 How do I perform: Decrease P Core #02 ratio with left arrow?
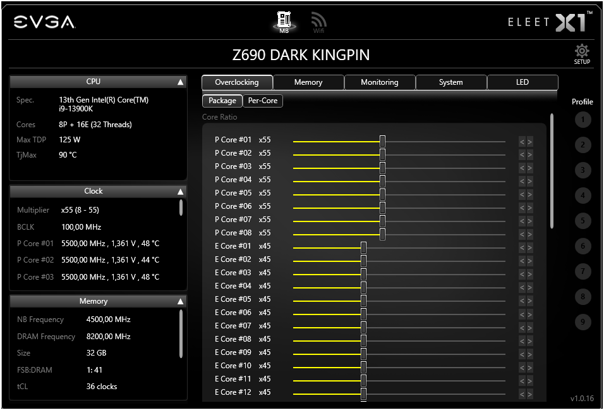click(x=522, y=154)
